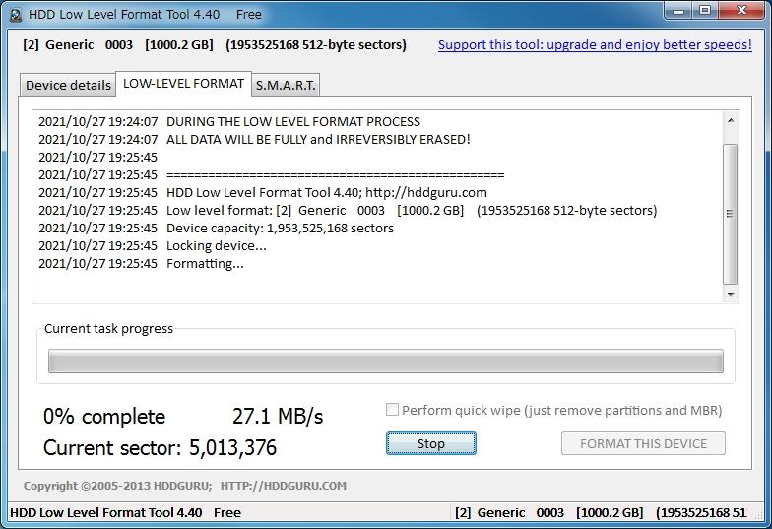Toggle the Perform quick wipe checkbox
Screen dimensions: 772x529
pyautogui.click(x=392, y=410)
